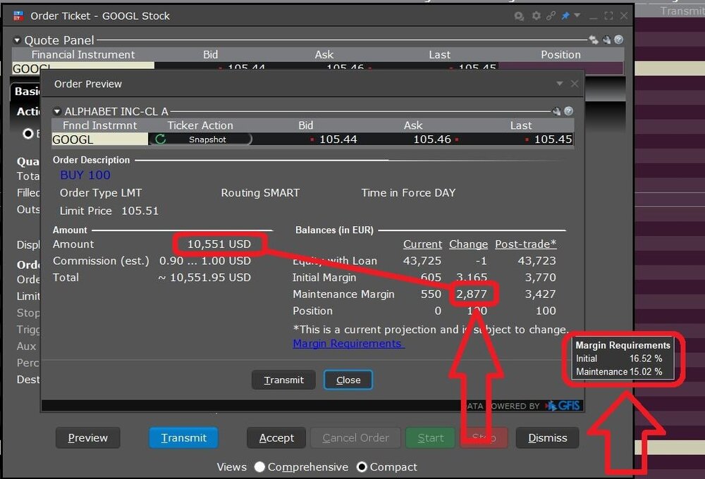Click the Time in Force DAY text
The width and height of the screenshot is (705, 479).
(x=408, y=193)
